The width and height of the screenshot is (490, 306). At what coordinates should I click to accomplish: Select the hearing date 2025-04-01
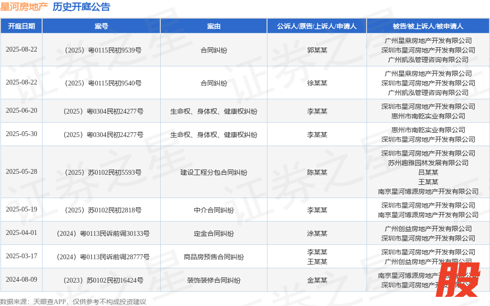point(21,233)
